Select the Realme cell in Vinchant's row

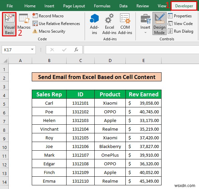coord(110,129)
